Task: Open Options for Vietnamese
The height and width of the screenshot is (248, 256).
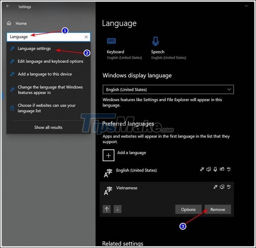Action: tap(189, 209)
